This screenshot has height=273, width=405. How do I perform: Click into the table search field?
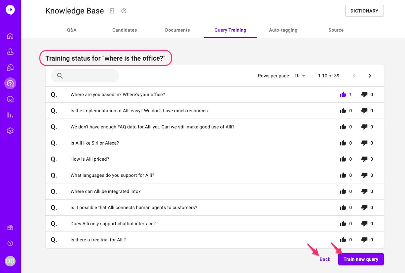[85, 76]
